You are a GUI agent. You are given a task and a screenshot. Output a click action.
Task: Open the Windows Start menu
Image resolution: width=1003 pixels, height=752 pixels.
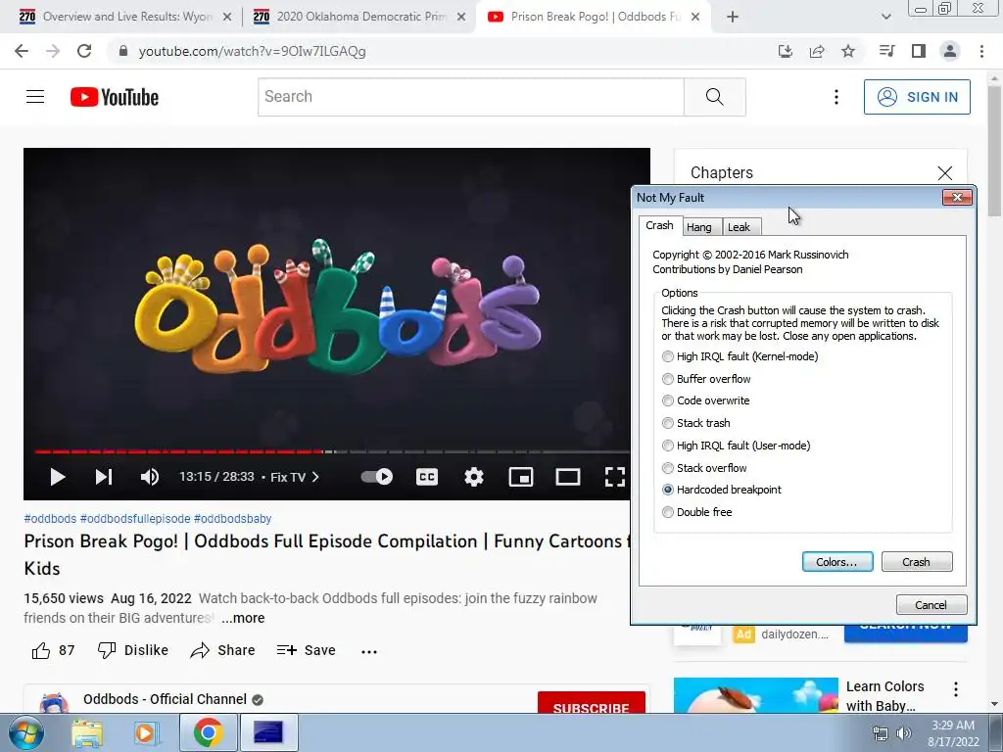click(x=26, y=732)
